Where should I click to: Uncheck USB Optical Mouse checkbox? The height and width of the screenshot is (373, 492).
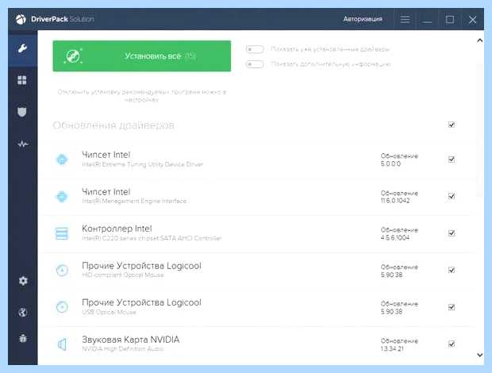pos(452,307)
